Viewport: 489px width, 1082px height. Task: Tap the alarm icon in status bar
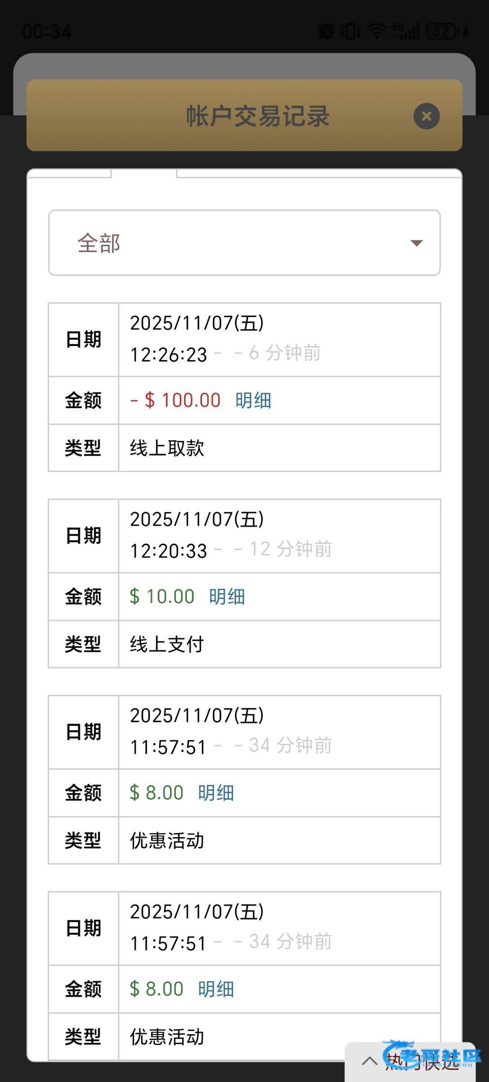[326, 31]
